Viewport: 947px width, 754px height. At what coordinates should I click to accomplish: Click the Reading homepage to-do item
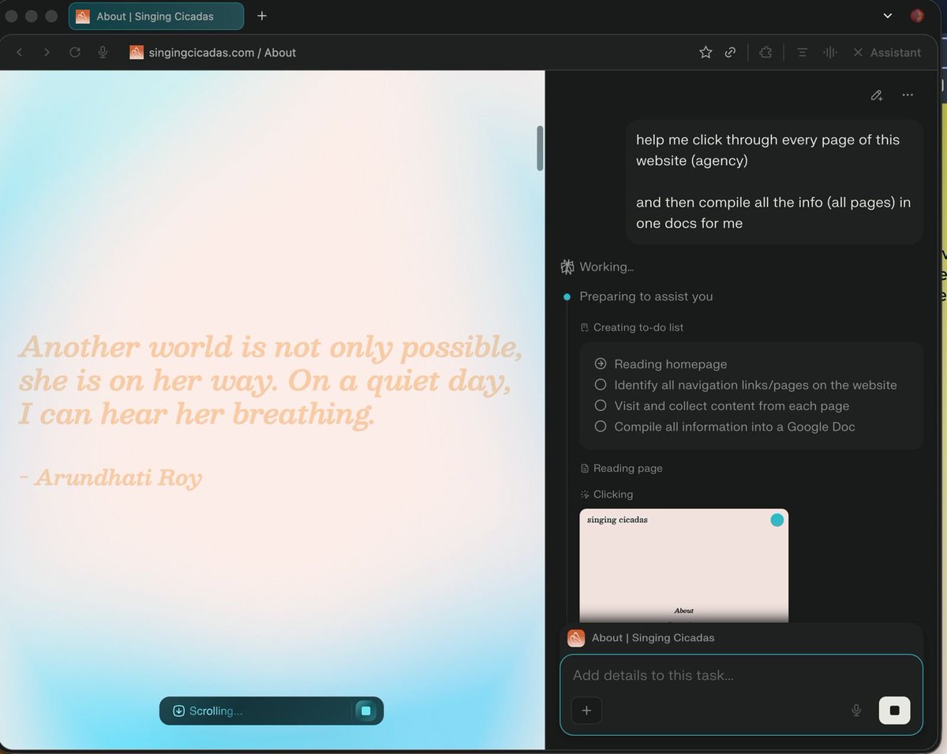tap(670, 364)
